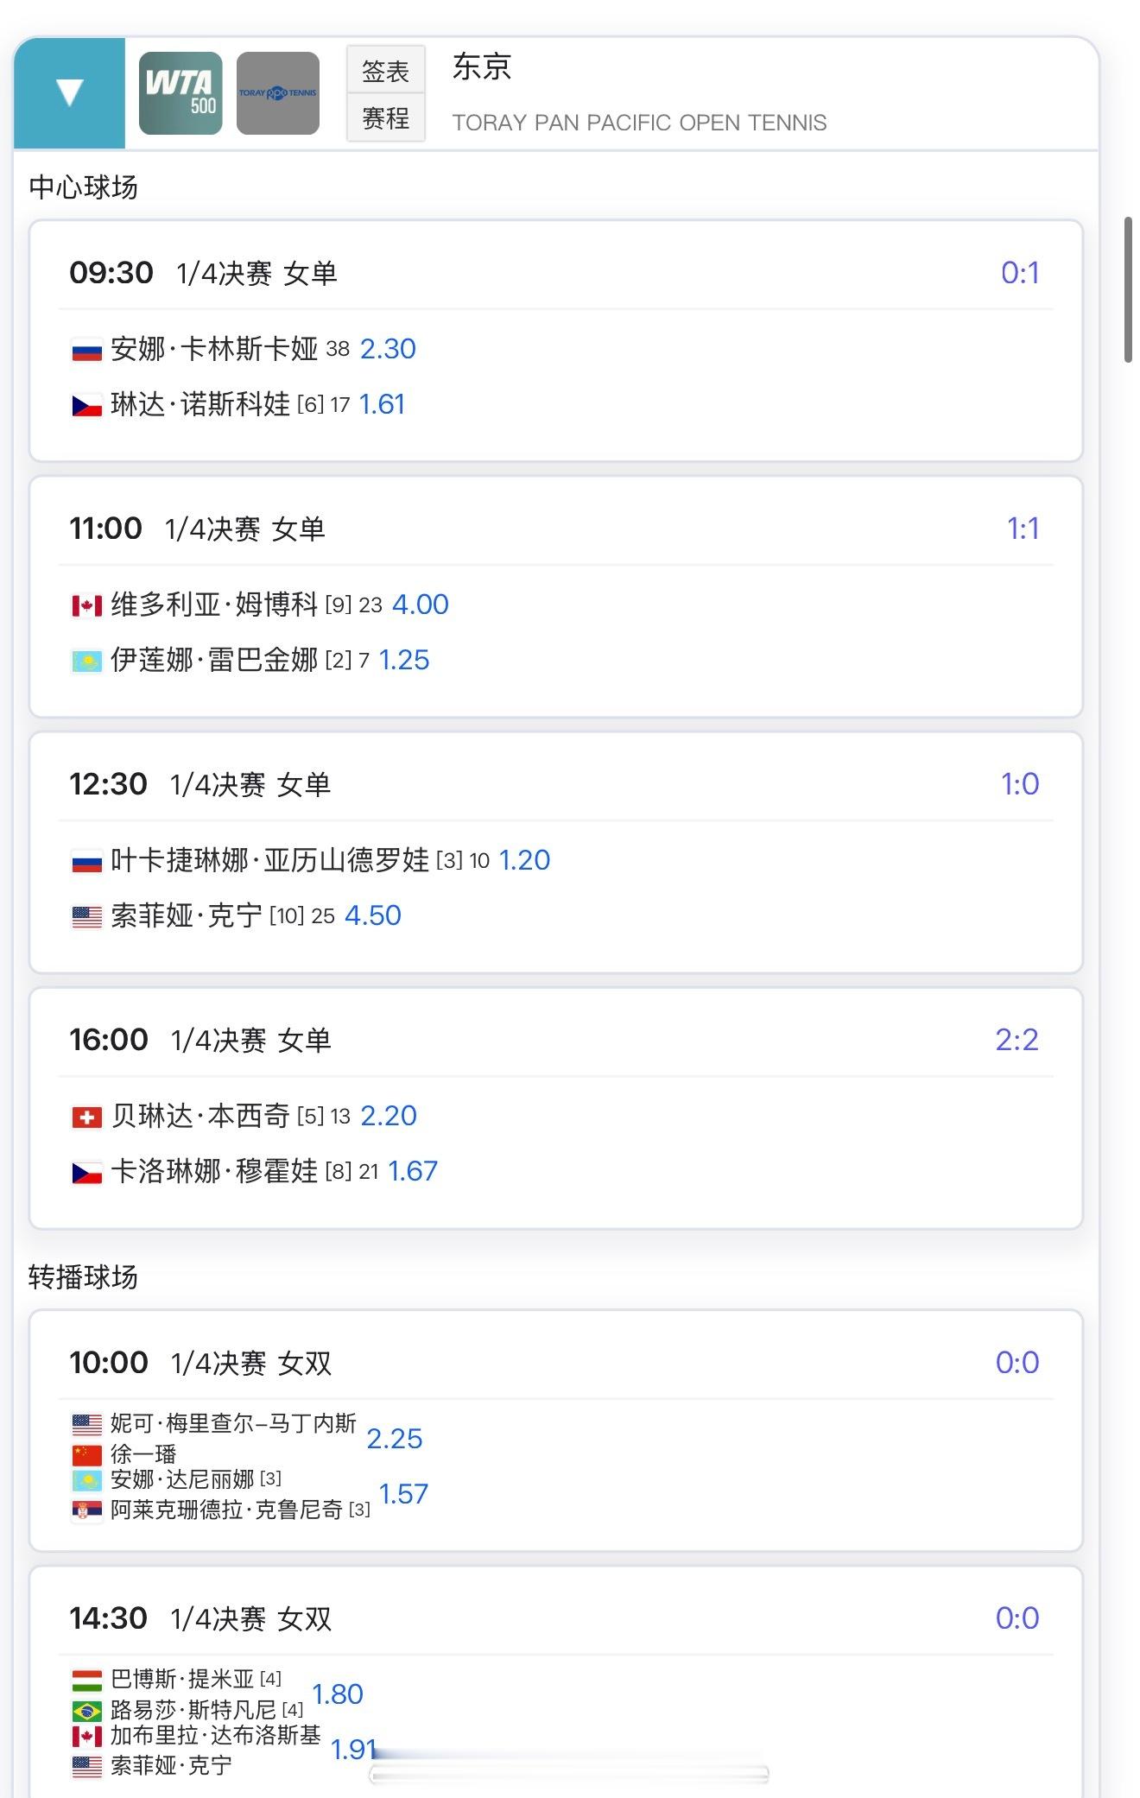Screen dimensions: 1140x1798
Task: Open the 签表 draw tab
Action: coord(385,71)
